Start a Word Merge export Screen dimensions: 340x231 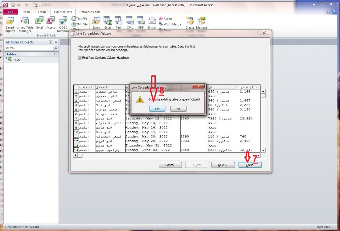170,24
